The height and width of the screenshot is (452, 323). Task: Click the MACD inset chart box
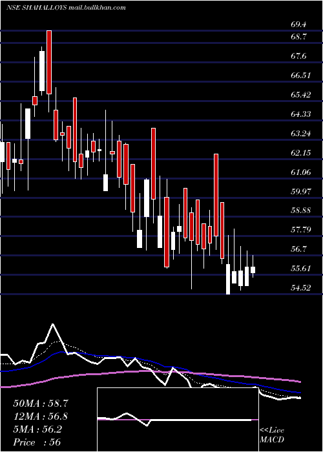(178, 420)
